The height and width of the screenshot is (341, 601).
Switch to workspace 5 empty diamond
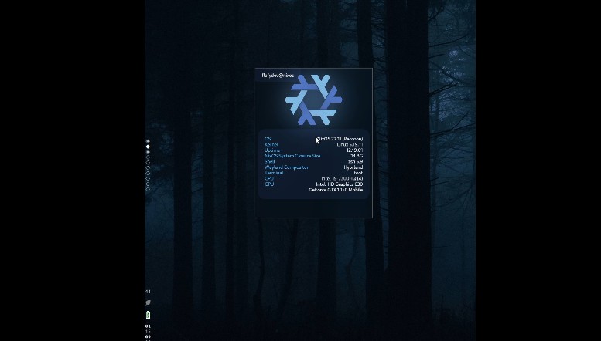[148, 163]
